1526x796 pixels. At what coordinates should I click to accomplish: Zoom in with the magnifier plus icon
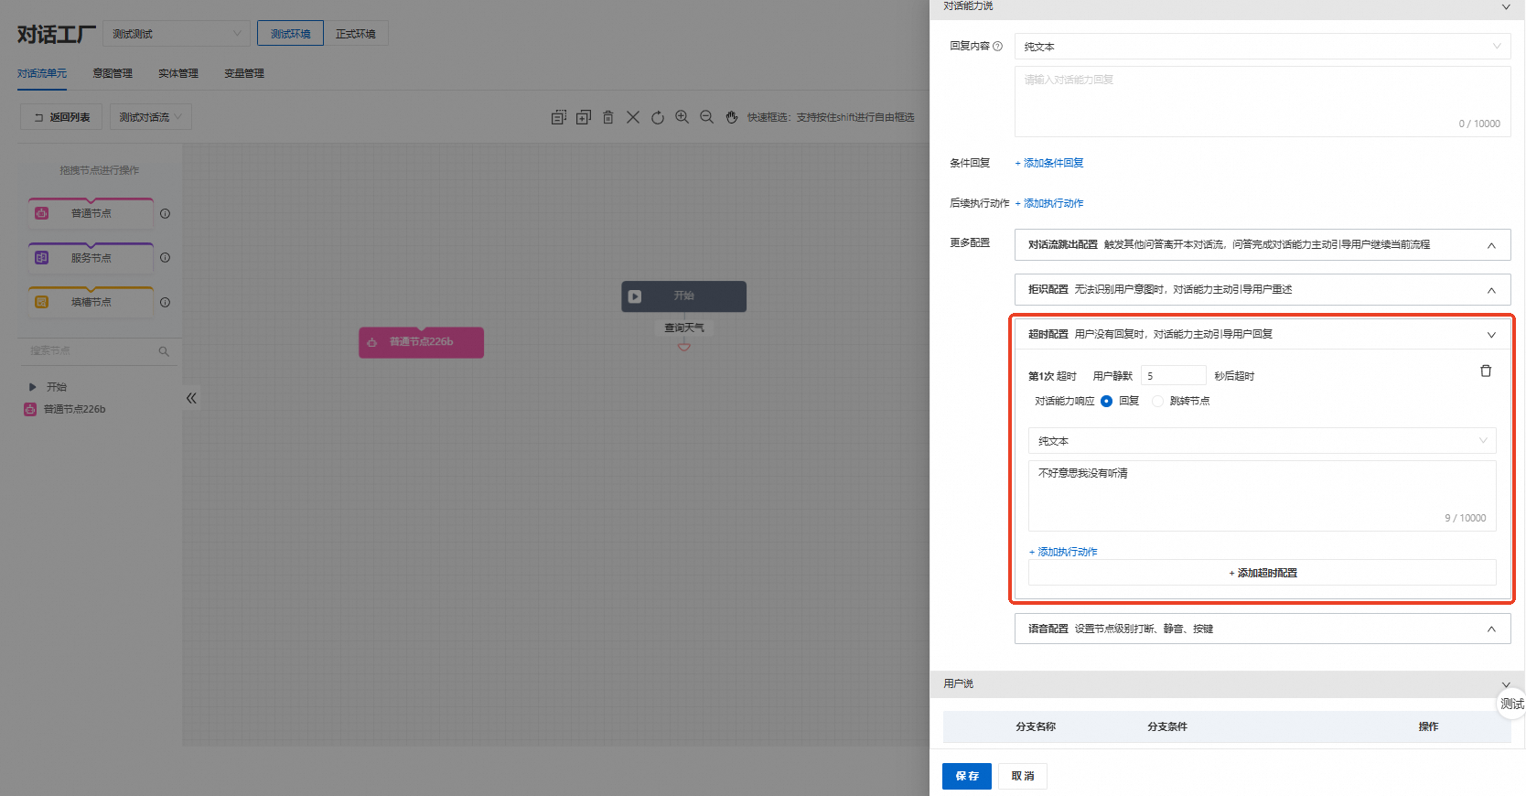(682, 117)
